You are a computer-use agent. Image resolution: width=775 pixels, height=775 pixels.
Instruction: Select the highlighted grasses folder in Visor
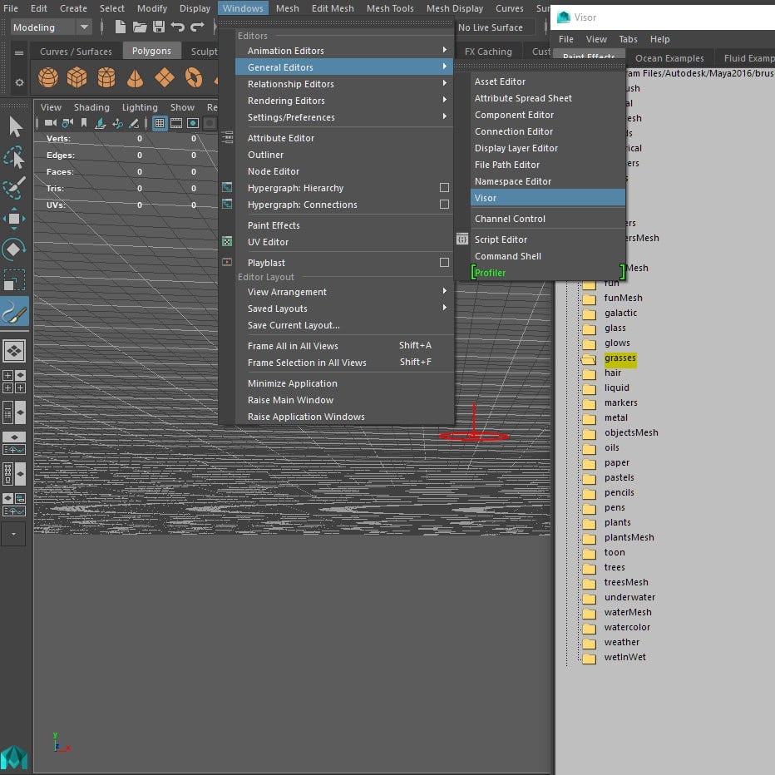(x=620, y=358)
